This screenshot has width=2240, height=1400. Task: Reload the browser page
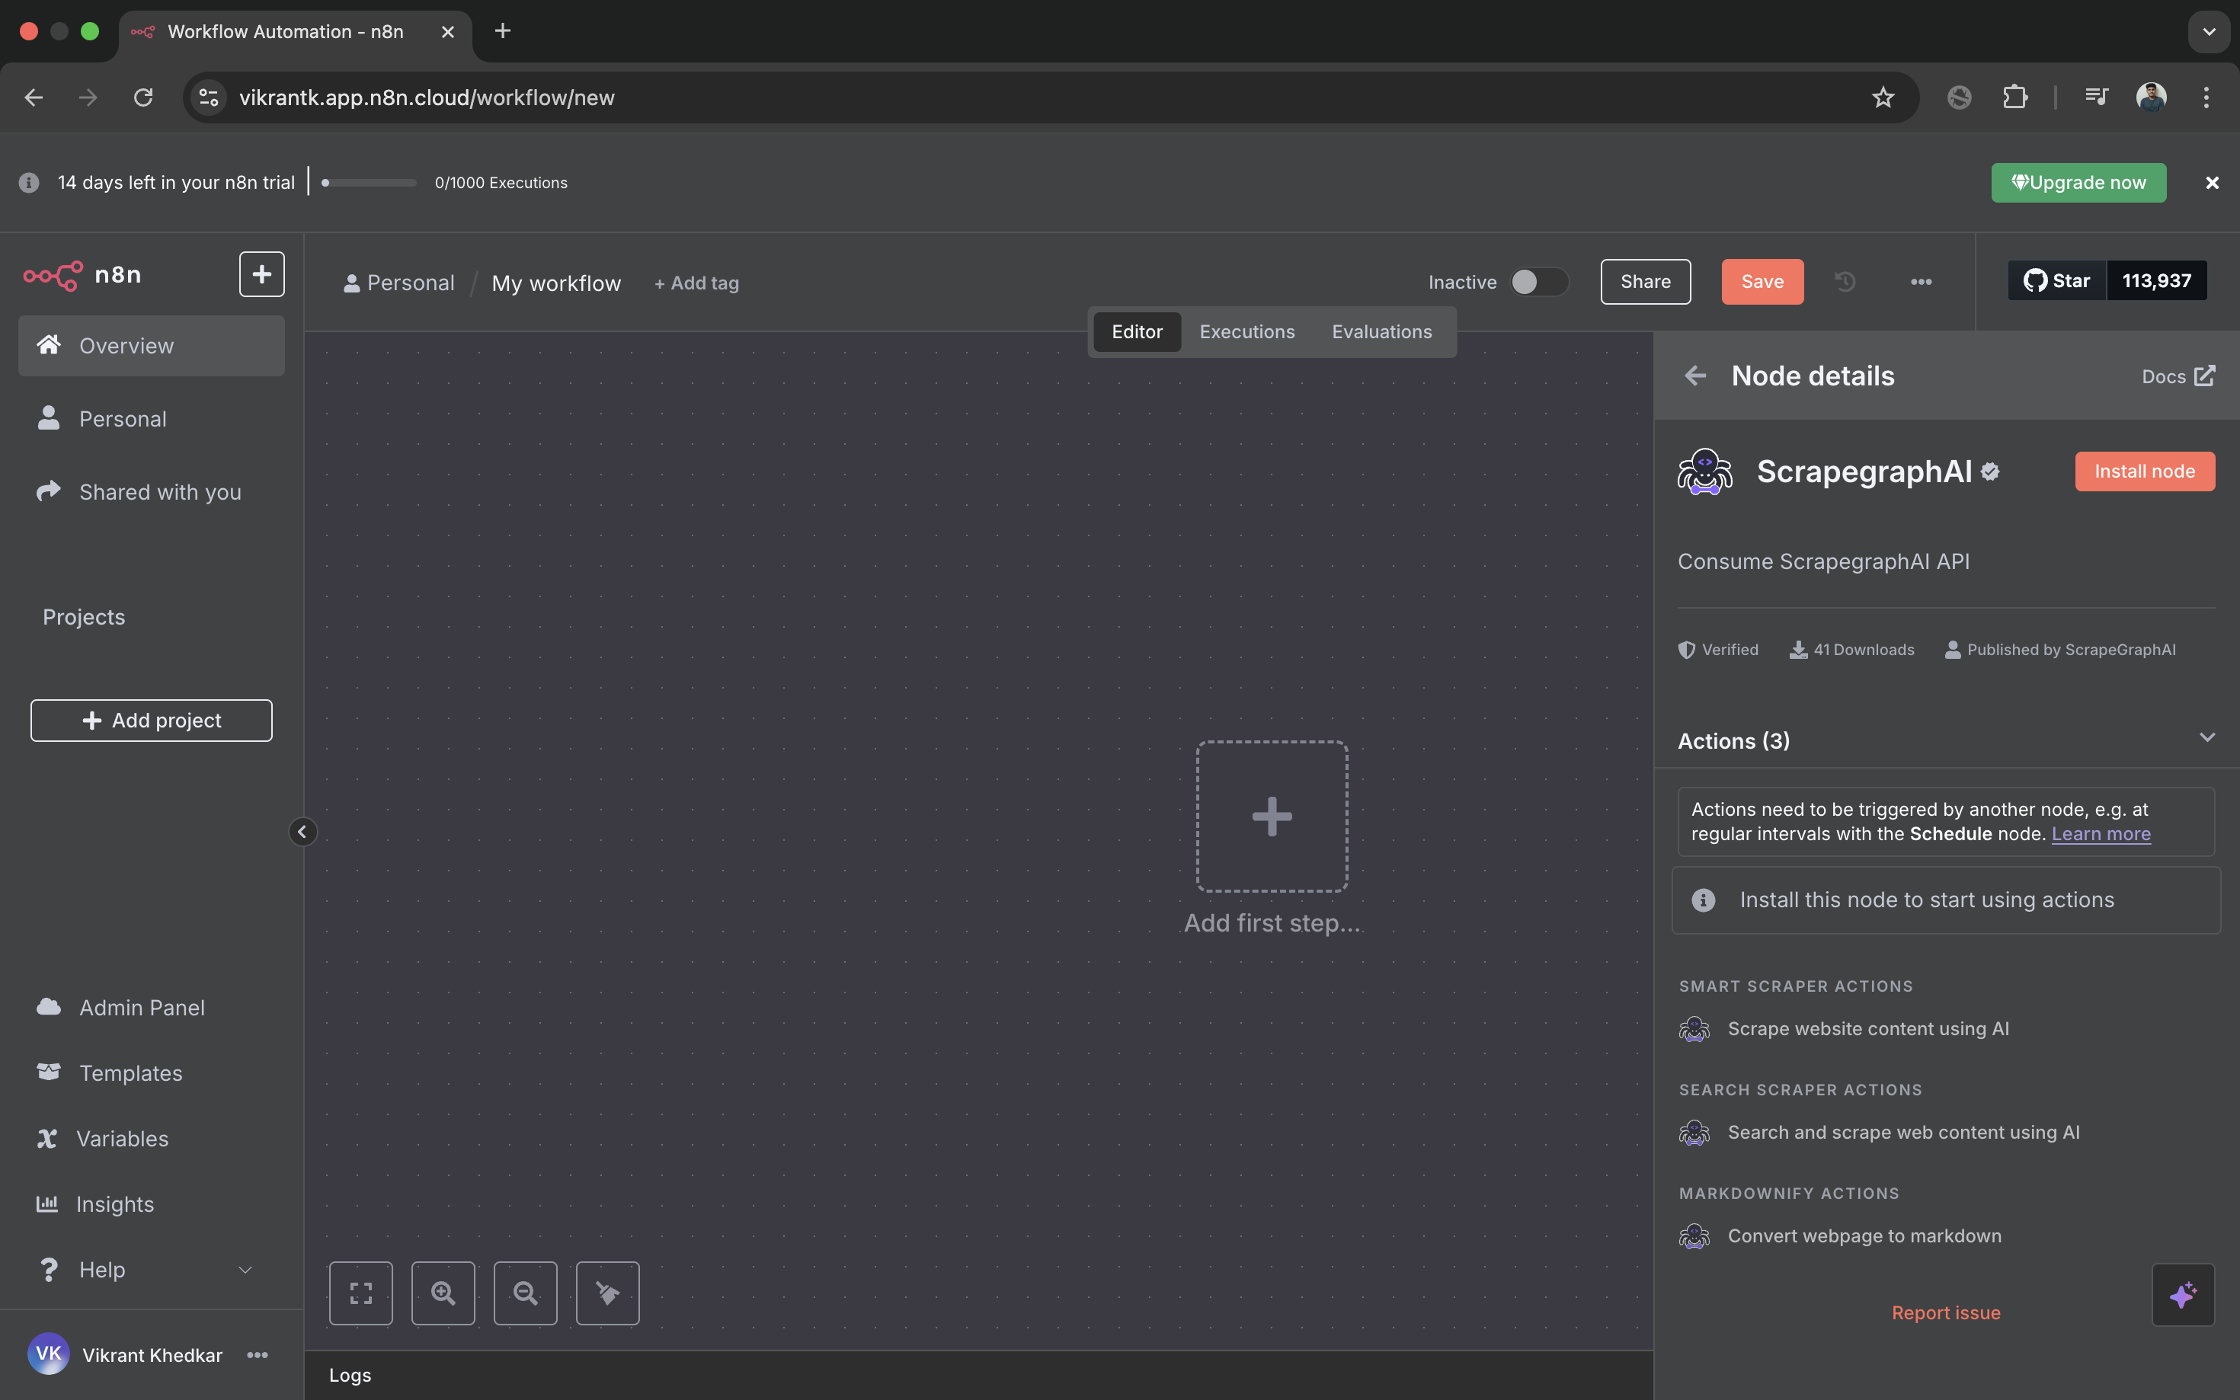click(x=143, y=97)
